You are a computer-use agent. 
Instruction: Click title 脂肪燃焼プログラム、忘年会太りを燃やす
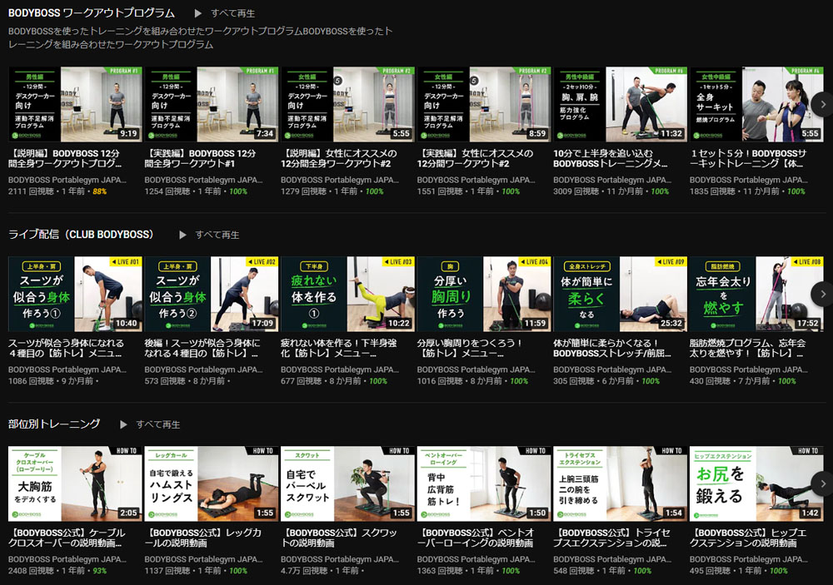747,348
